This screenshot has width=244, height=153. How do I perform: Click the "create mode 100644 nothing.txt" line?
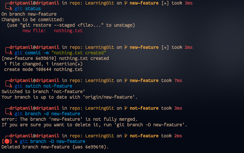coord(43,69)
